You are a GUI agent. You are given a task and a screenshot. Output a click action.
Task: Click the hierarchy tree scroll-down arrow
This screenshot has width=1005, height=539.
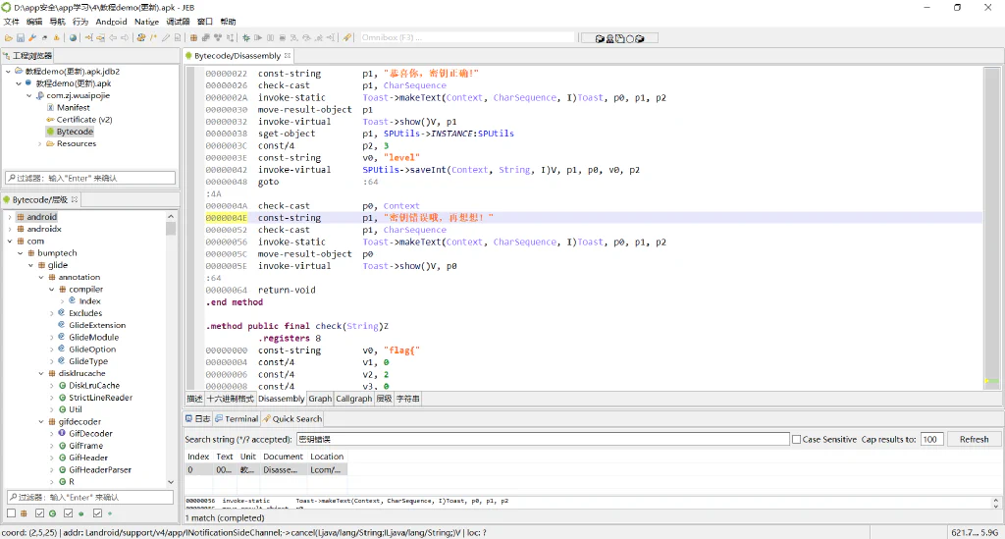[x=171, y=482]
